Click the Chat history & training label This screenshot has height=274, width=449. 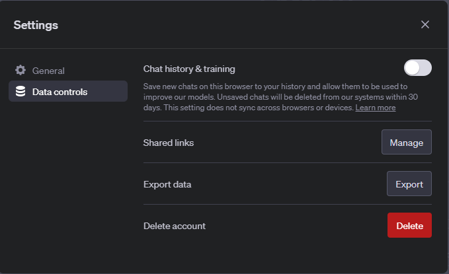pyautogui.click(x=189, y=69)
